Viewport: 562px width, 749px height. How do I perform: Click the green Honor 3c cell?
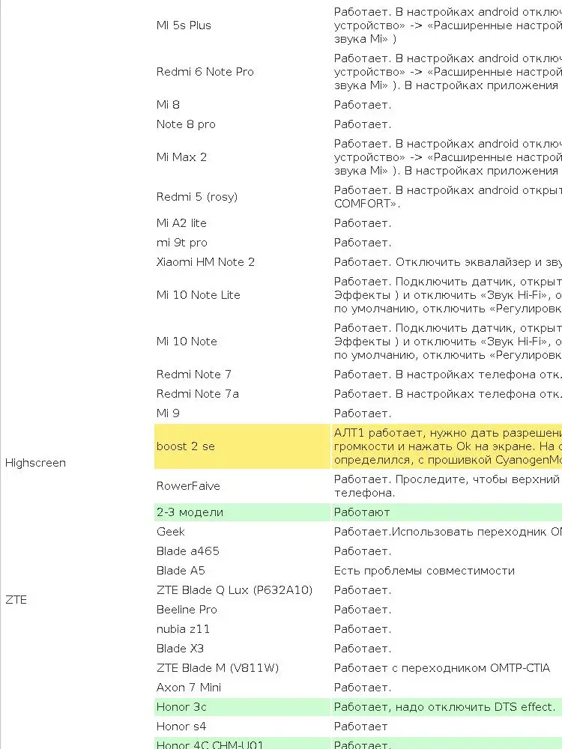242,708
